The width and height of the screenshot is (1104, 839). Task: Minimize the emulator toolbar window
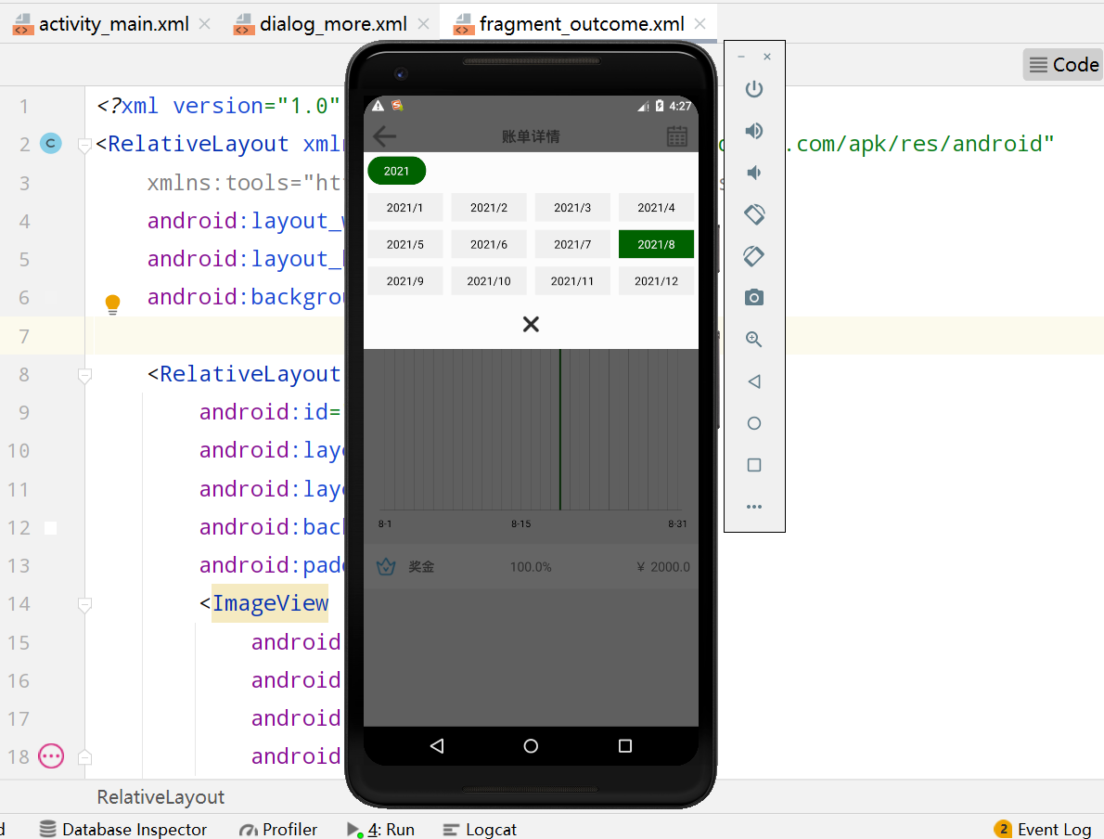click(x=741, y=57)
